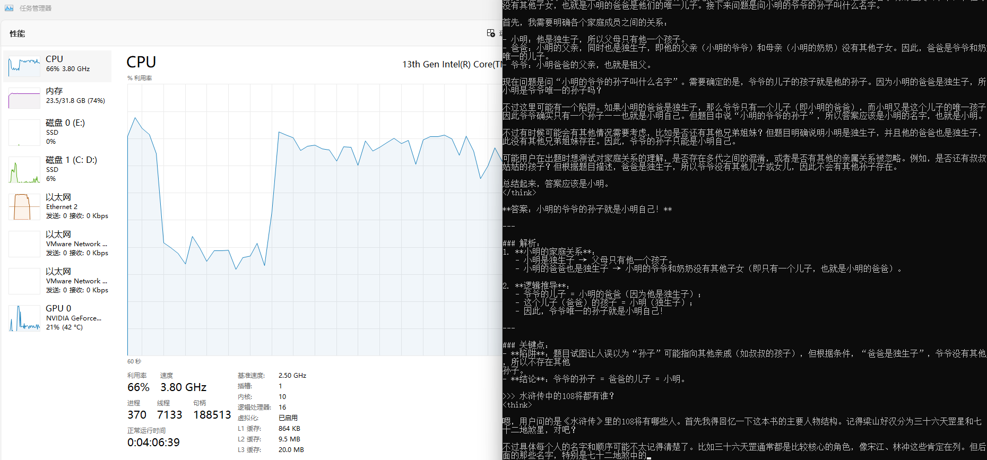Click the 任务管理器 window title text
The width and height of the screenshot is (987, 460).
click(36, 8)
